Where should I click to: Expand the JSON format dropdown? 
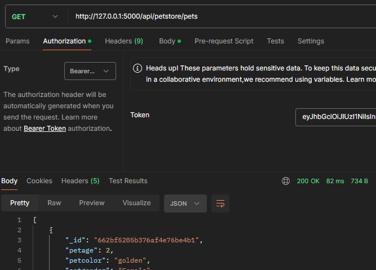(185, 203)
